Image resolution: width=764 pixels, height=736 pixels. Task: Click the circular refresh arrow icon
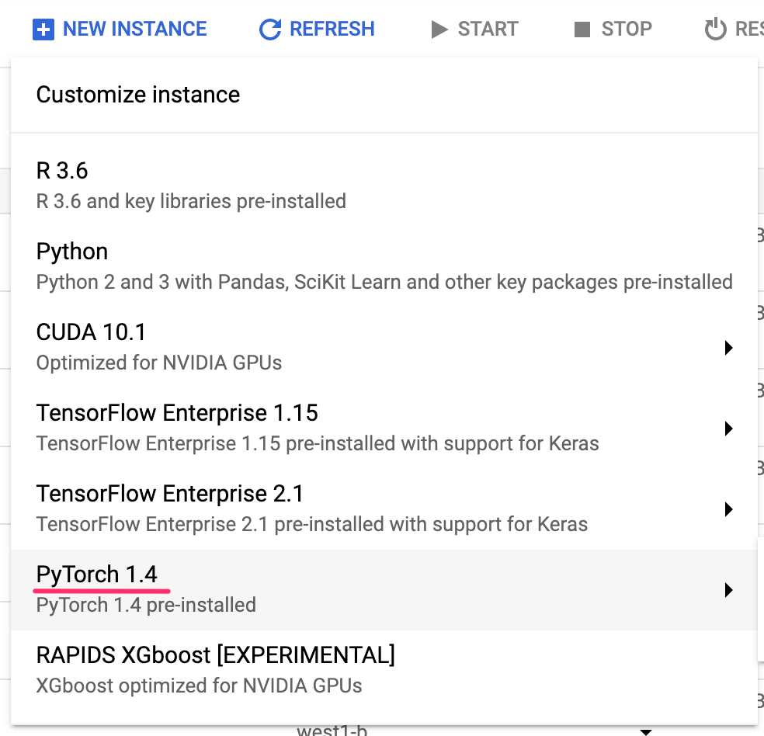click(269, 30)
